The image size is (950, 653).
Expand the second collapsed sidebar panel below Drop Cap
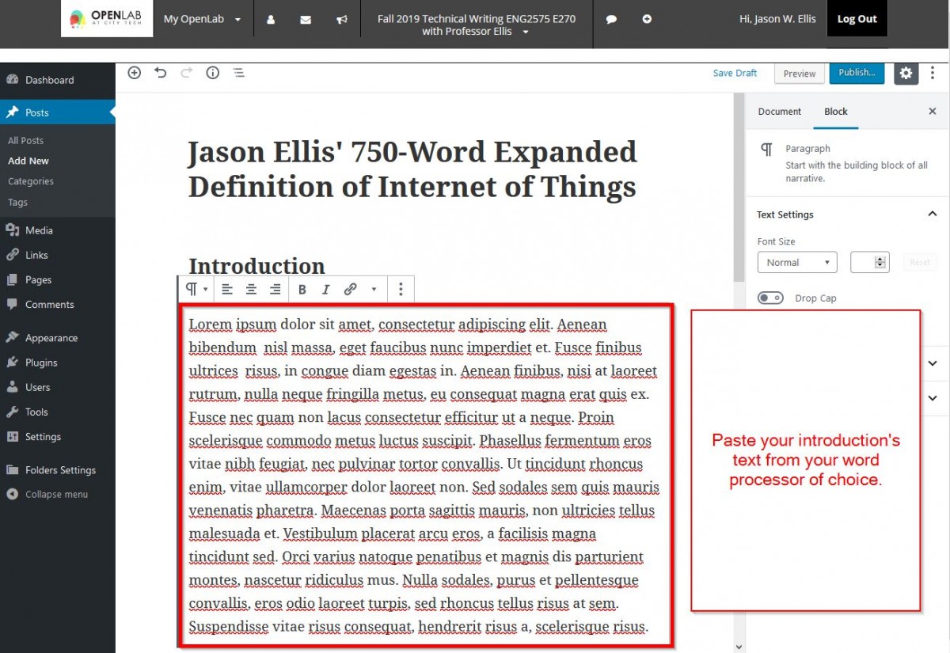[933, 398]
